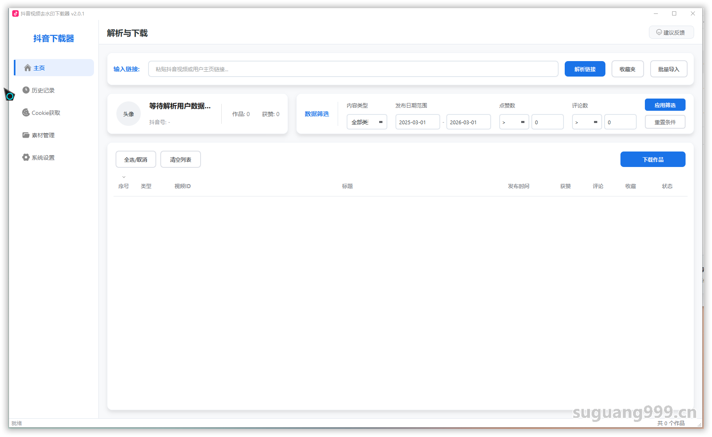Click the start date field 2025-03-01
The width and height of the screenshot is (712, 437).
[x=417, y=122]
